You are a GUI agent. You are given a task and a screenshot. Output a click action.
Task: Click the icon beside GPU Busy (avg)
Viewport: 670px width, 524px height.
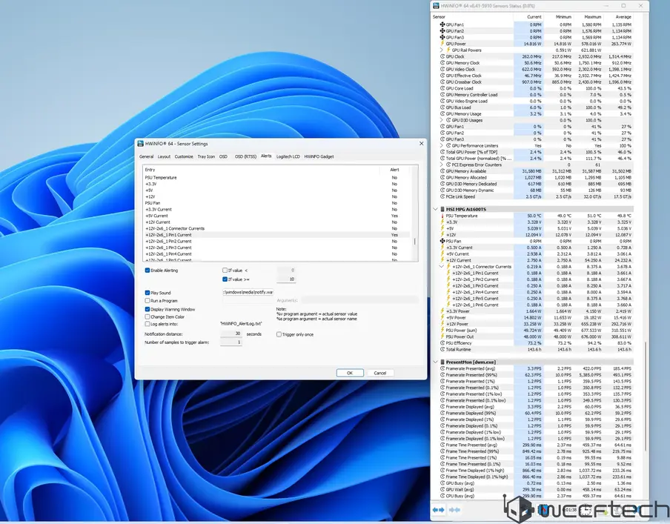442,483
